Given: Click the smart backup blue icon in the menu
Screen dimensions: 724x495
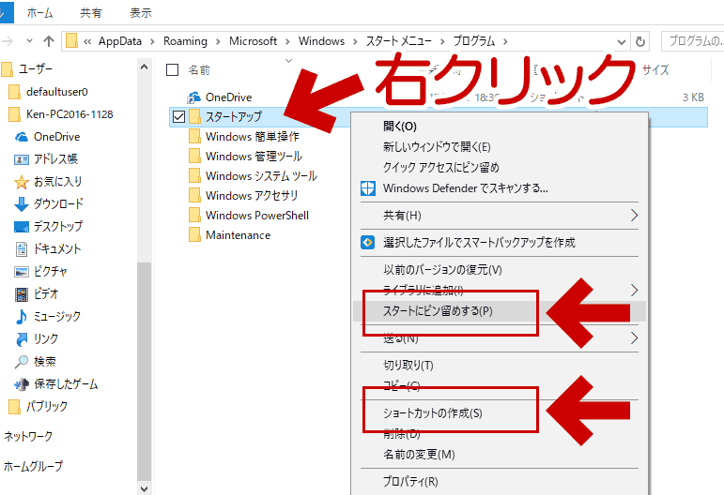Looking at the screenshot, I should point(367,242).
